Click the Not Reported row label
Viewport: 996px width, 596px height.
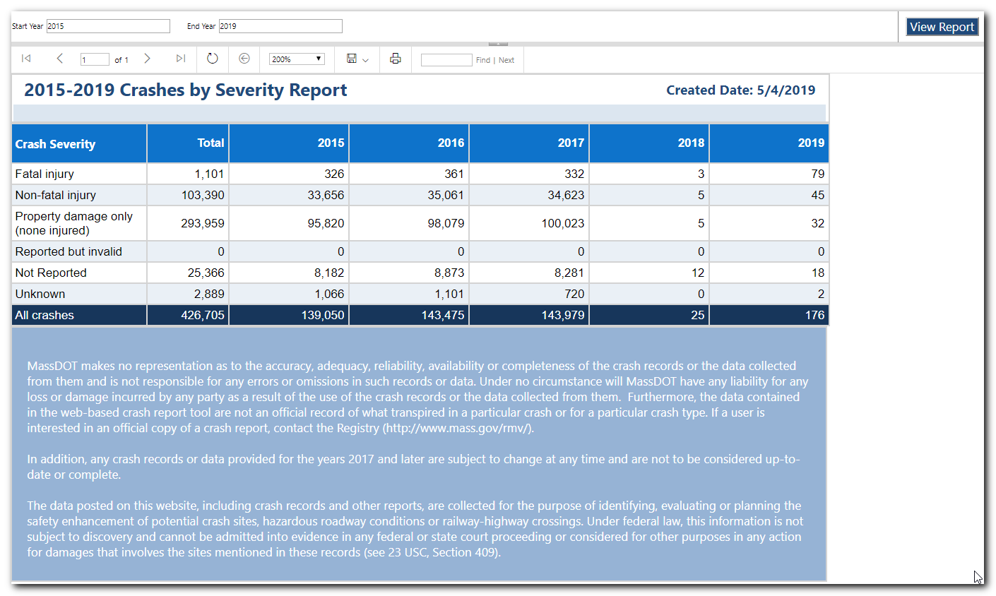(x=51, y=273)
